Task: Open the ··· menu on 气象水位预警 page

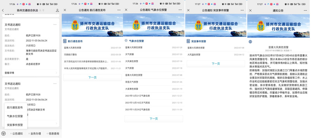Action: click(180, 10)
